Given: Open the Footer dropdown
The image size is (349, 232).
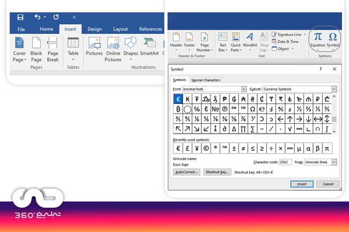Looking at the screenshot, I should tap(190, 42).
